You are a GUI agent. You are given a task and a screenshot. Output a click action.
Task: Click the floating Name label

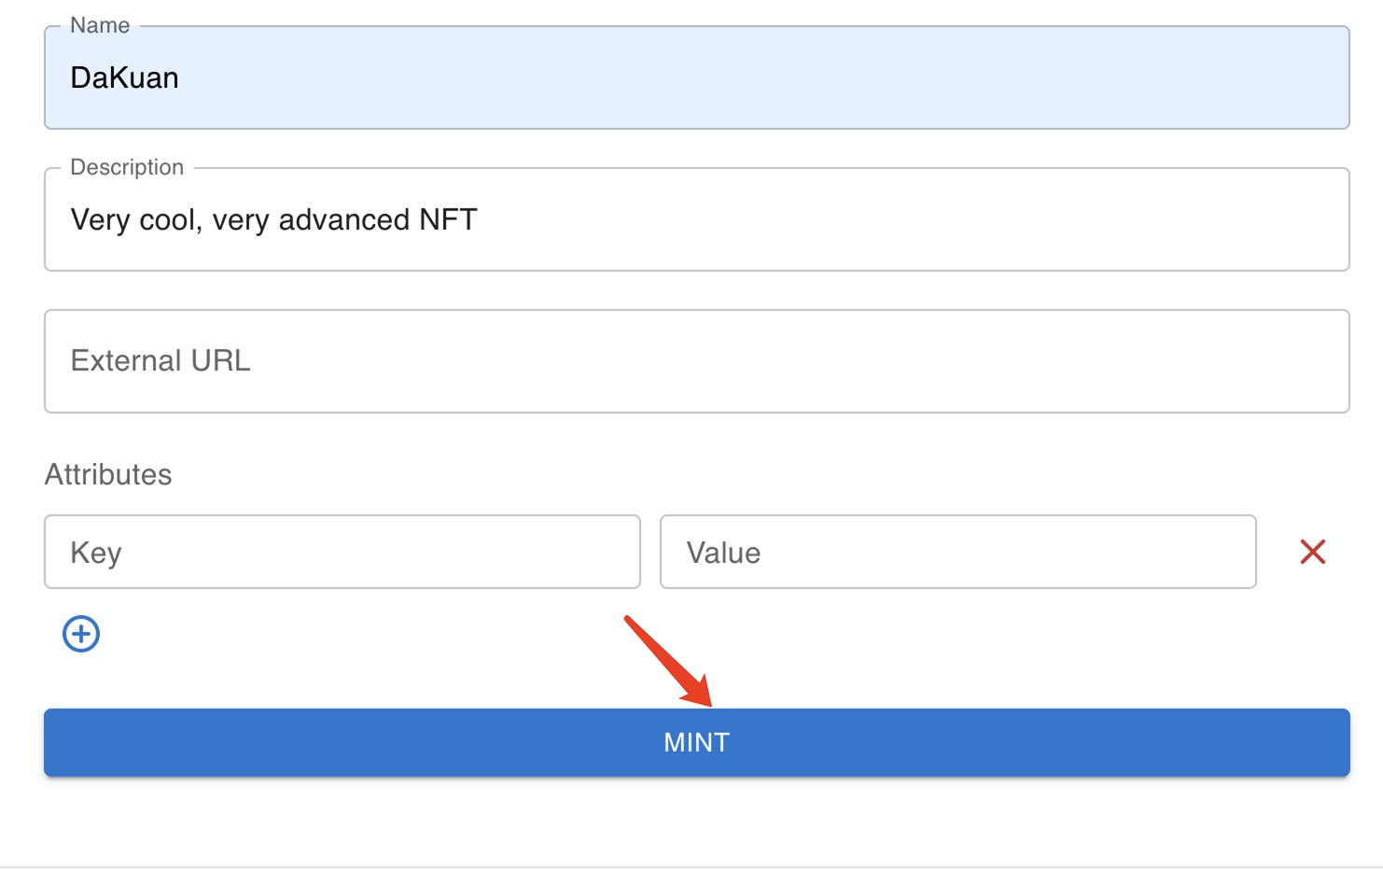pyautogui.click(x=100, y=25)
